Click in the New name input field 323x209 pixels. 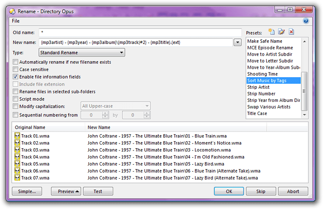click(136, 43)
